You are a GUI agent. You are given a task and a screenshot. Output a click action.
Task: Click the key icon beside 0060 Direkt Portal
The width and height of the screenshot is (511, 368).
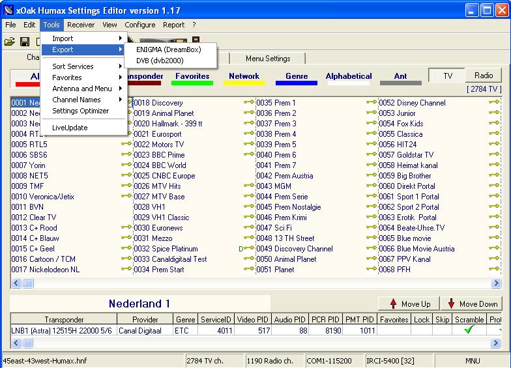[494, 186]
